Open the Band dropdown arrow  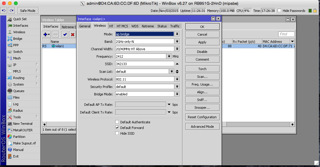(177, 41)
